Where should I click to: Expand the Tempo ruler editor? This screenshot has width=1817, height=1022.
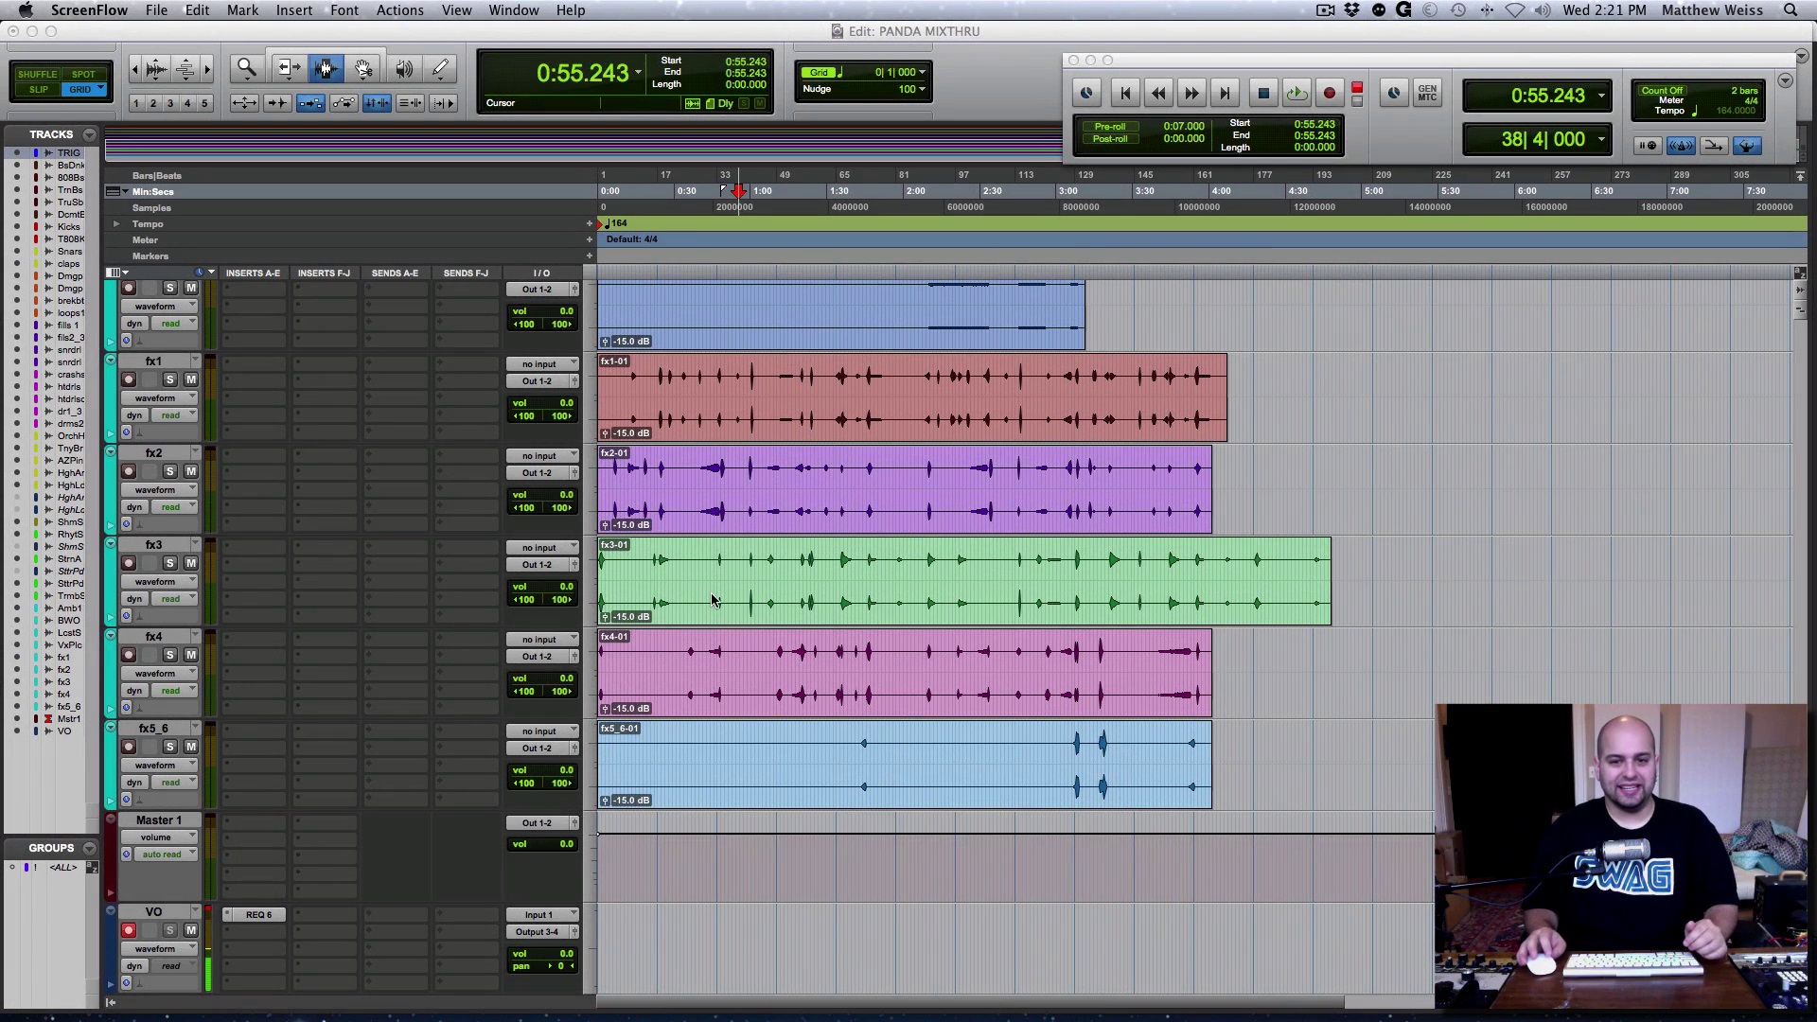coord(116,224)
